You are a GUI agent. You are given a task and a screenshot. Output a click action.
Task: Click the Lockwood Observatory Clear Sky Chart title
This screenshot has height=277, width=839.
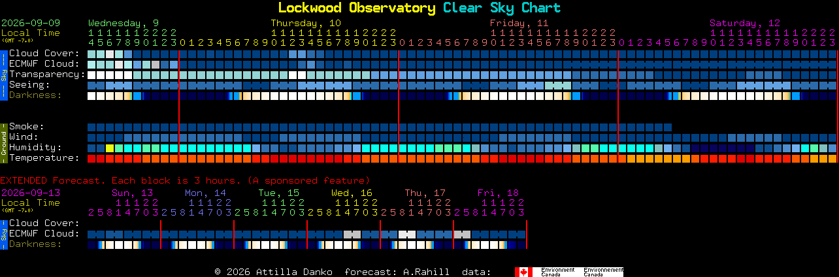(419, 8)
